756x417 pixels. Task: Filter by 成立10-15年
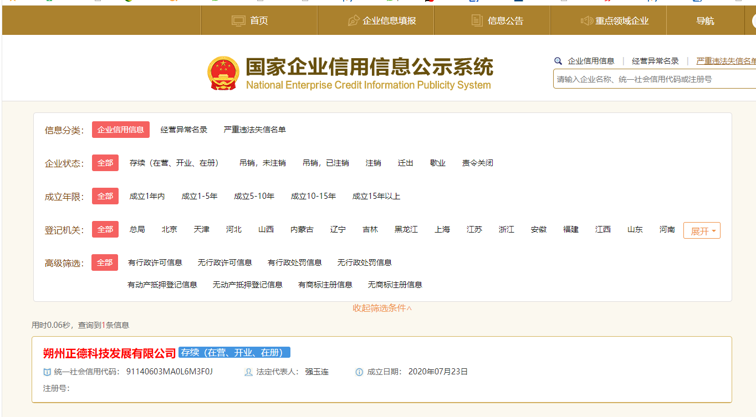tap(314, 196)
